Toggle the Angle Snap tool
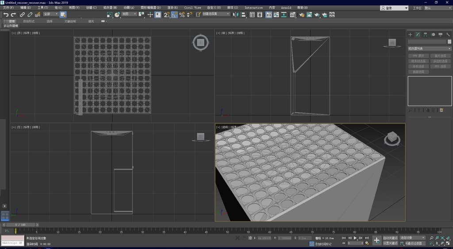The image size is (453, 249). coord(174,15)
